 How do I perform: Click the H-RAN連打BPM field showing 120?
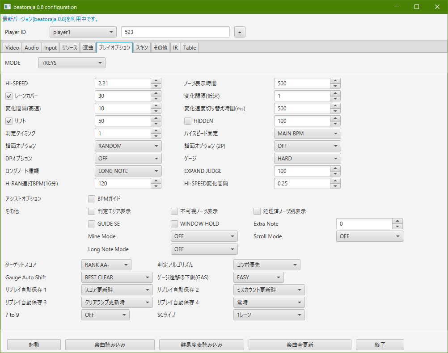[x=123, y=184]
